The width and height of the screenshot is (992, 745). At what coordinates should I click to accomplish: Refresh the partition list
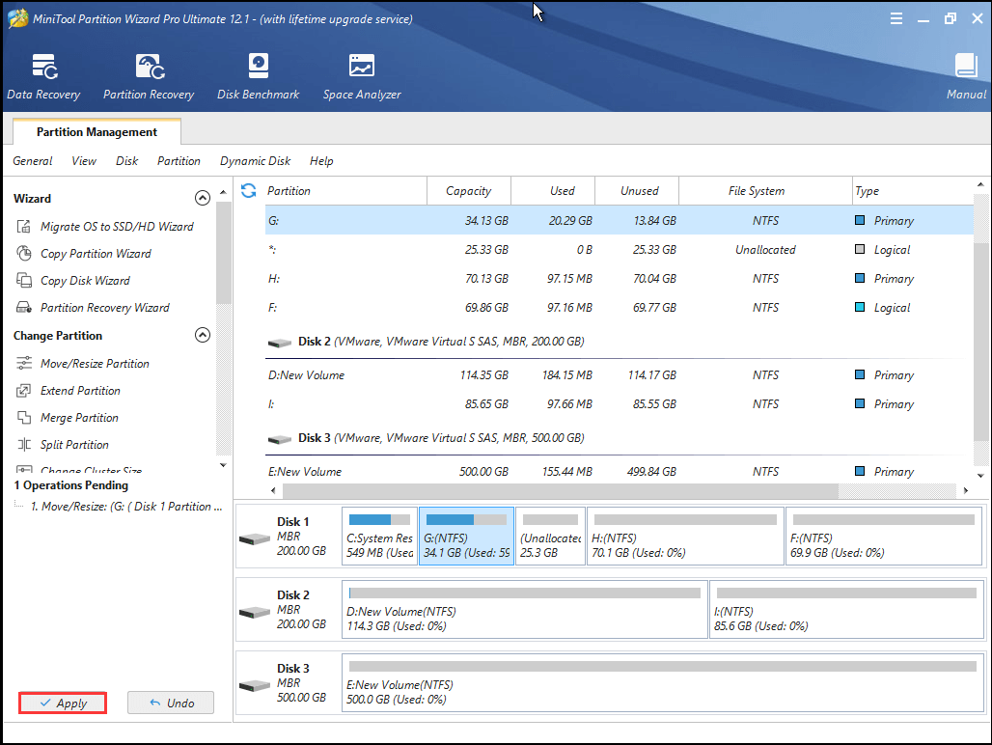tap(249, 190)
